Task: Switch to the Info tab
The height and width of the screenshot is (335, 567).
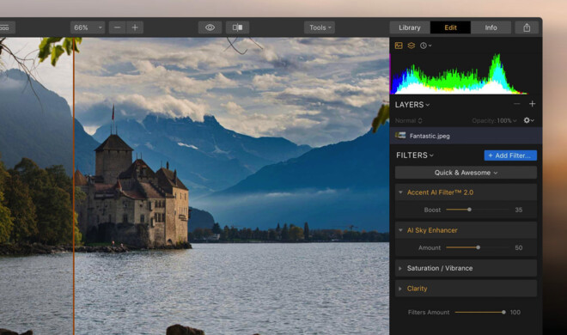Action: click(x=491, y=27)
